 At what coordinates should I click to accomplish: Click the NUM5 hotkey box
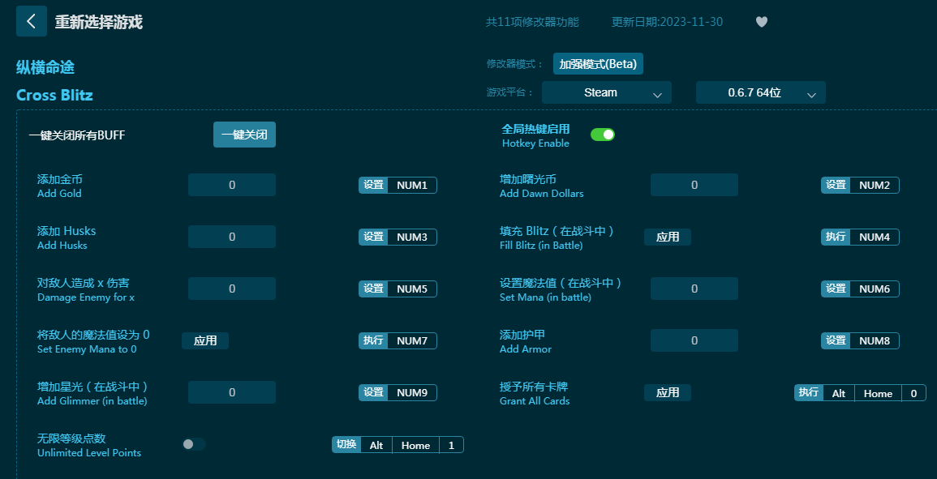click(x=412, y=289)
